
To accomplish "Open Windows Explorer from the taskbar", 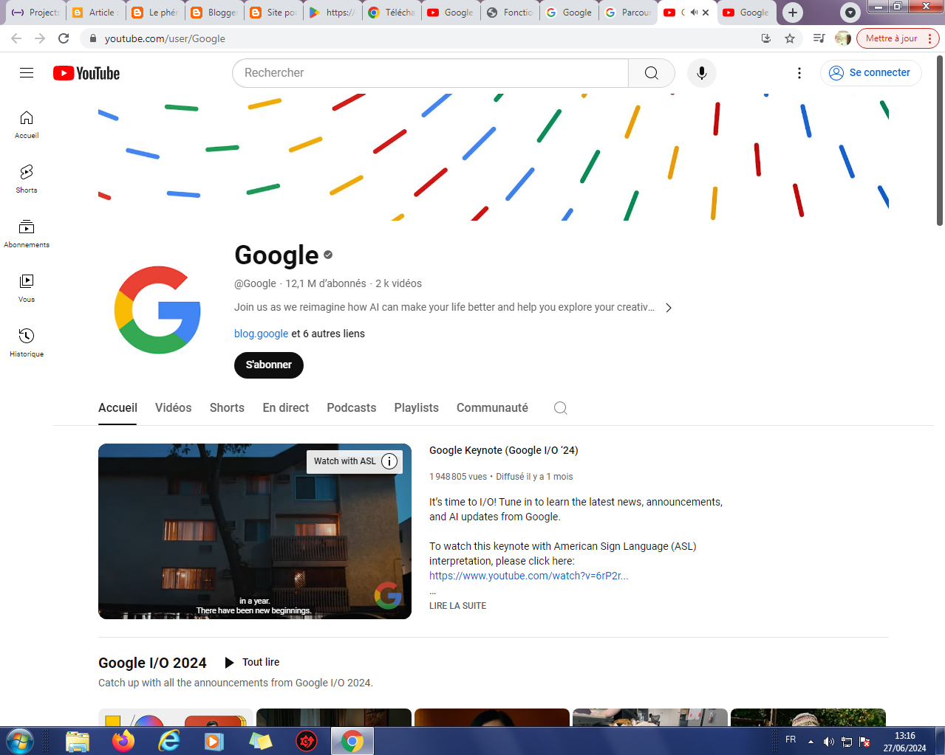I will (x=78, y=741).
